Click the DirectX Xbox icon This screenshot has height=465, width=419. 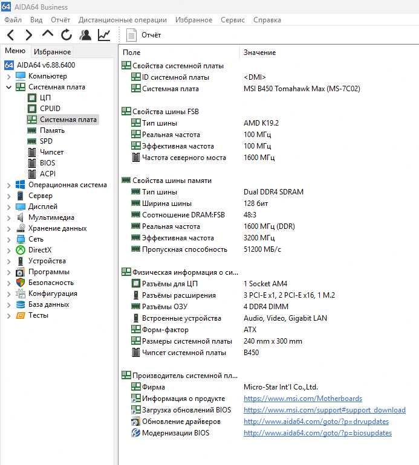point(21,250)
